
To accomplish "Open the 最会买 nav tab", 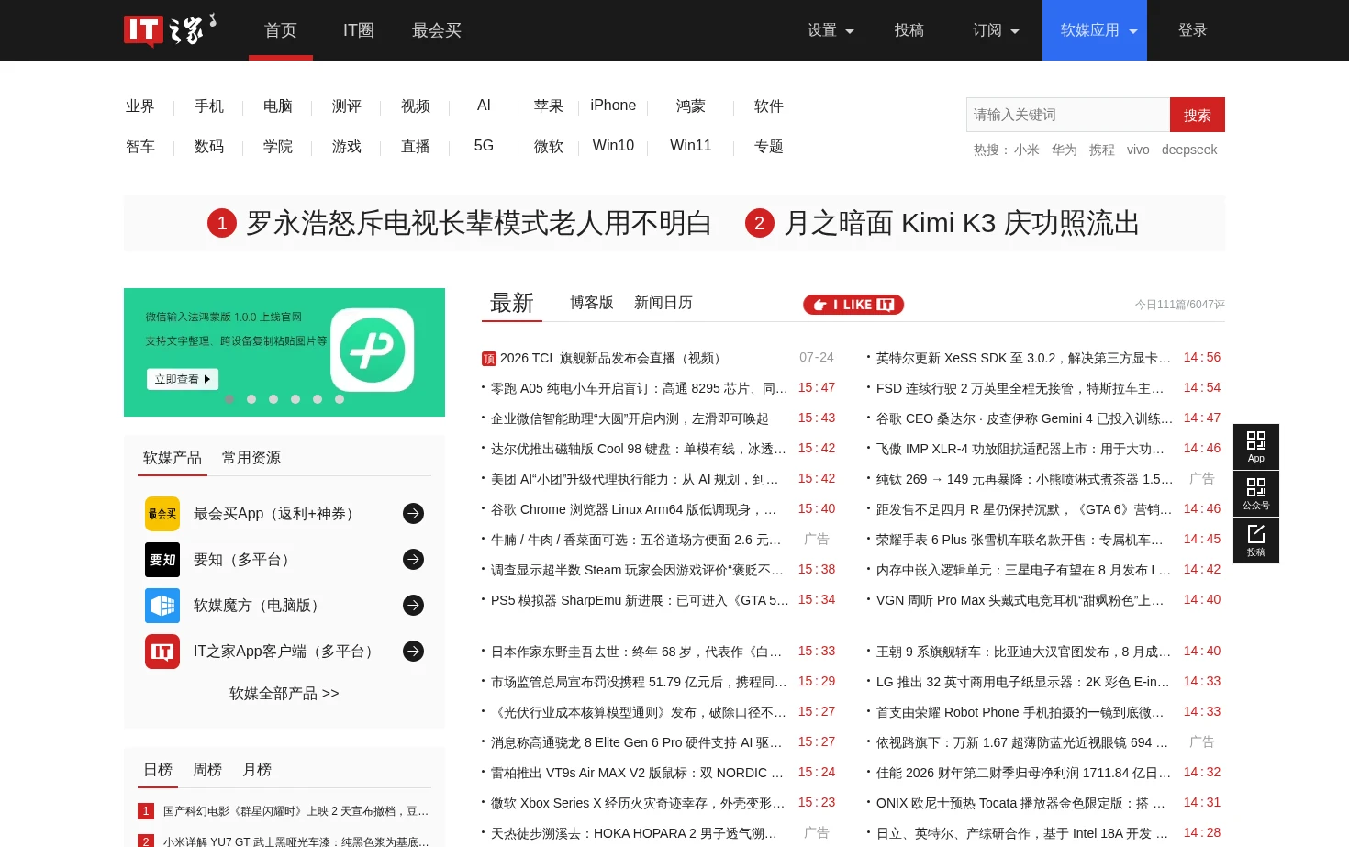I will 437,30.
